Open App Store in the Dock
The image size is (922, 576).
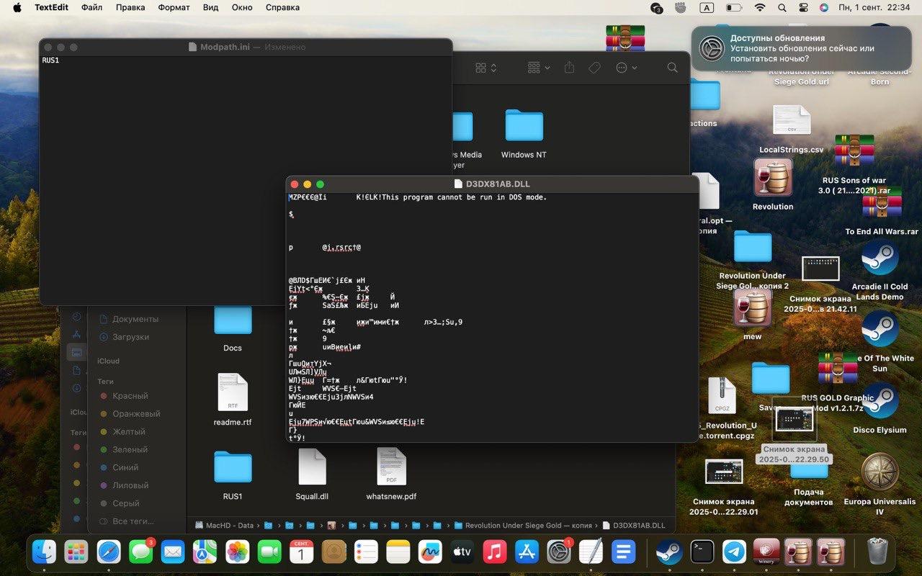tap(527, 552)
